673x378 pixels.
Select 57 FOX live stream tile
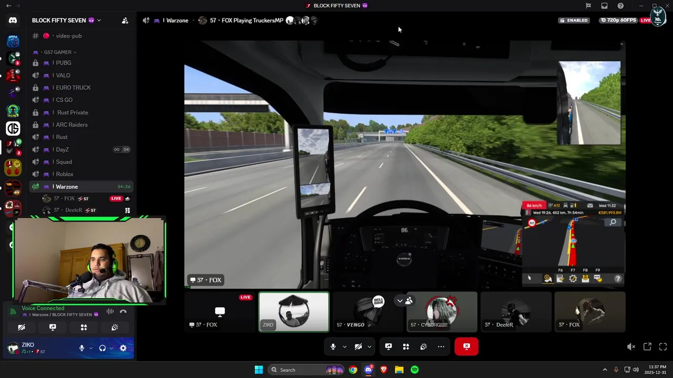click(220, 312)
